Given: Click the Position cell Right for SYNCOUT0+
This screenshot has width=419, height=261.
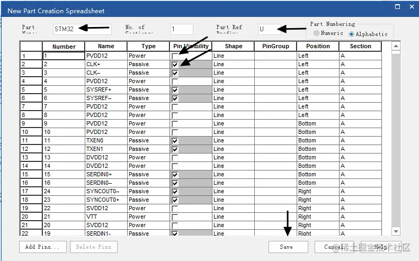Looking at the screenshot, I should pos(318,200).
